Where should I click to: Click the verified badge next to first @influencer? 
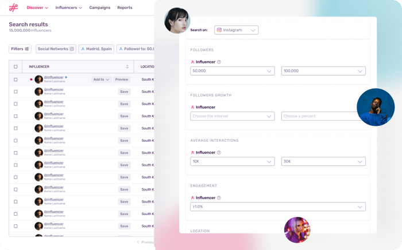pos(67,77)
